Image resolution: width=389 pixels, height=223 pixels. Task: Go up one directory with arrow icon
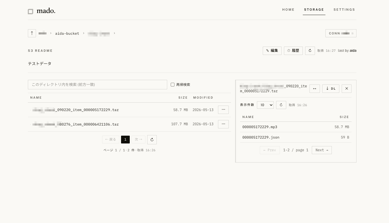tap(32, 33)
